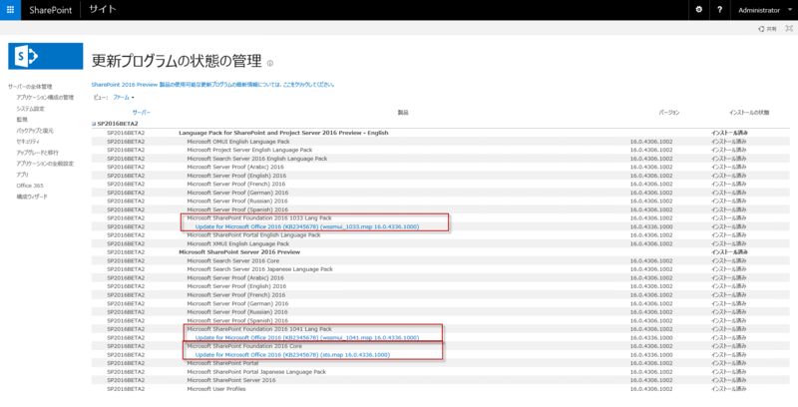
Task: Open アプリケーション構成の管理 in the navigation
Action: click(x=45, y=97)
